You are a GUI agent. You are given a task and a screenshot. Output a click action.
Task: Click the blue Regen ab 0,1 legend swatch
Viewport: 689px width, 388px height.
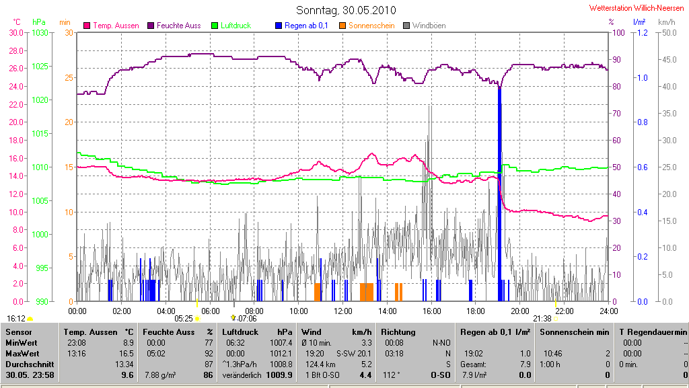[278, 26]
